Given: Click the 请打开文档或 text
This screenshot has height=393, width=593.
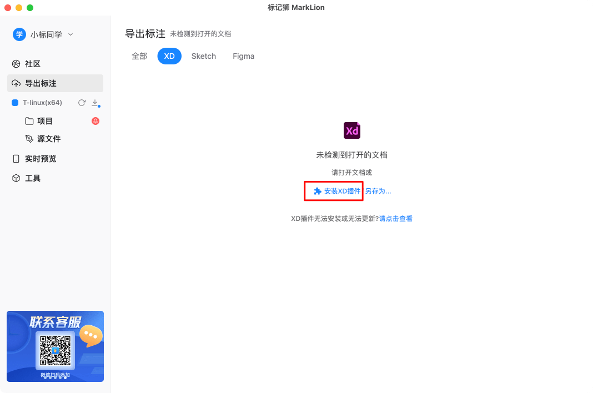Looking at the screenshot, I should point(351,173).
